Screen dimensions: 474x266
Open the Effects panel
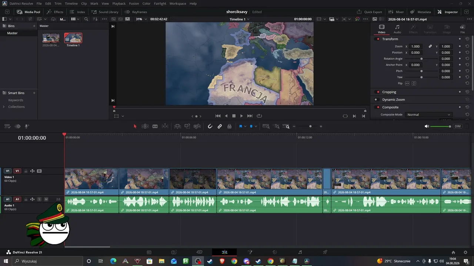click(x=55, y=12)
